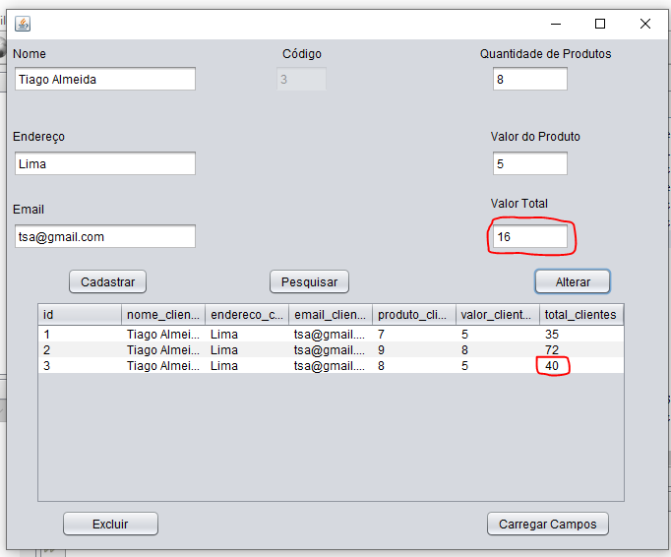Select the email_clien... column header
The image size is (671, 557).
pyautogui.click(x=331, y=315)
